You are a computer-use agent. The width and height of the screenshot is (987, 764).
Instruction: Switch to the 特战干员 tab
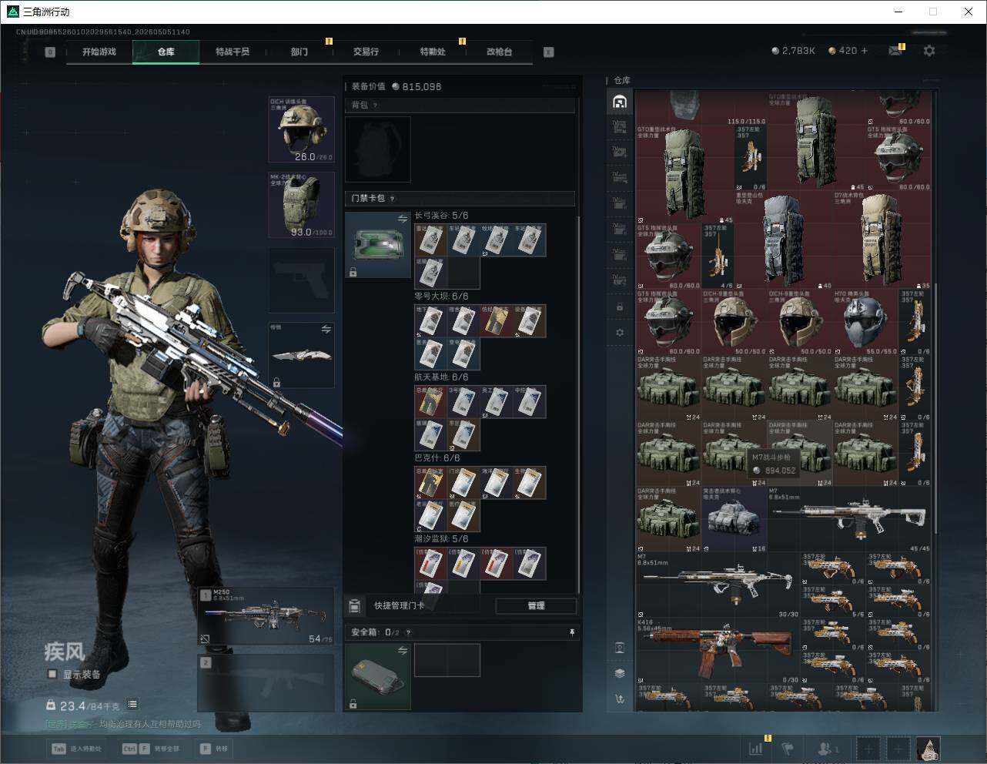(x=233, y=52)
